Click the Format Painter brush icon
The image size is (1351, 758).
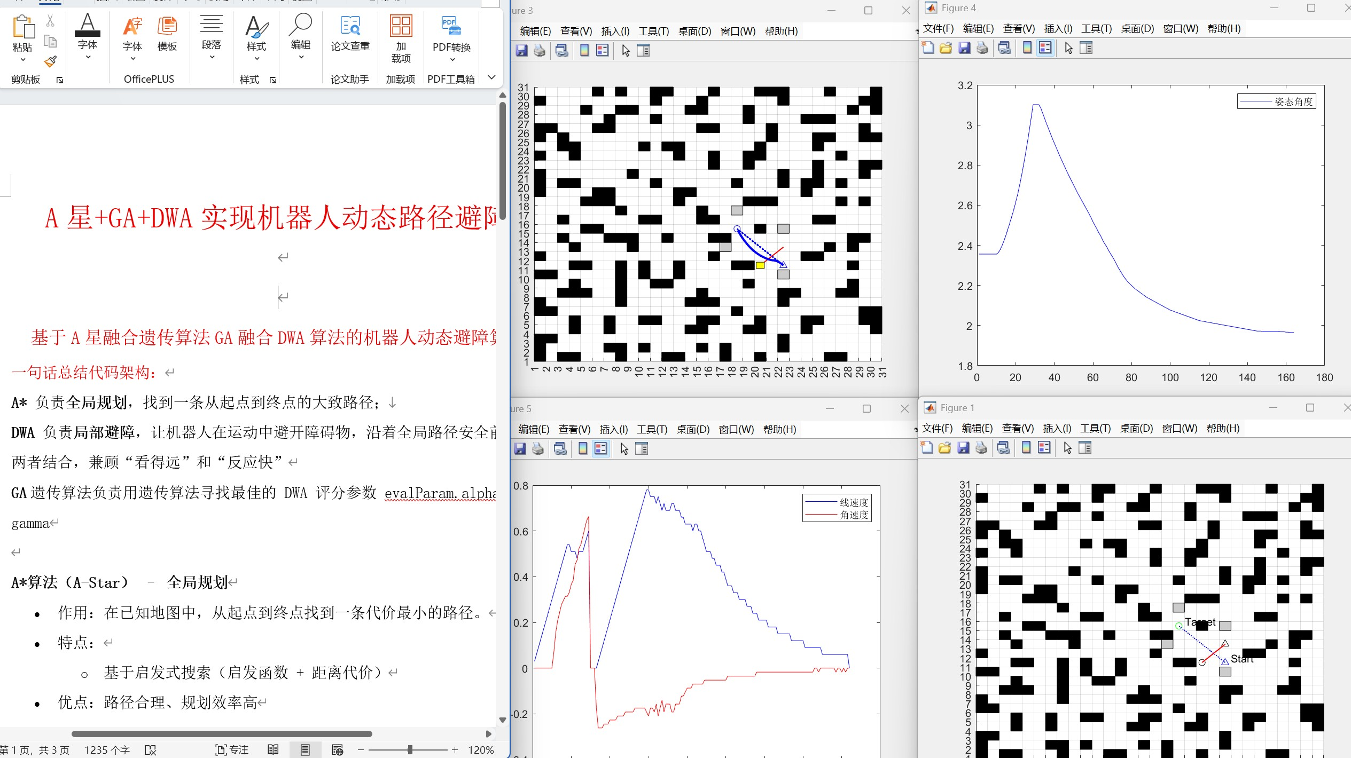click(50, 61)
